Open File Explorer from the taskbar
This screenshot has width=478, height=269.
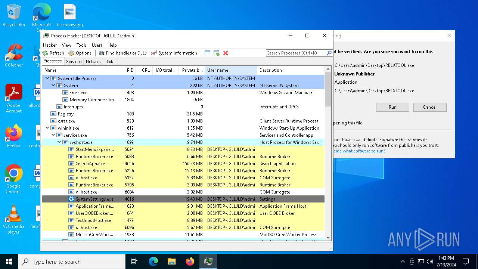coord(171,262)
